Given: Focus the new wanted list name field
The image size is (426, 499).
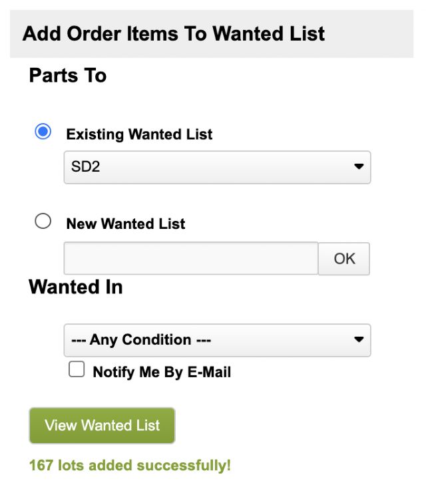Looking at the screenshot, I should 191,258.
